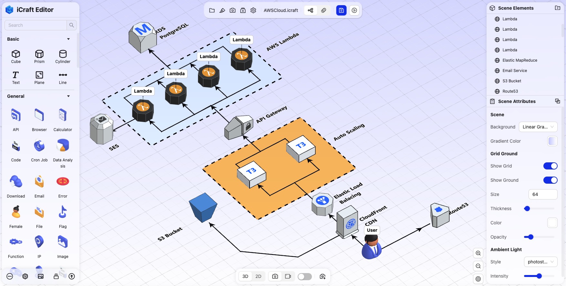The width and height of the screenshot is (566, 286).
Task: Toggle the switch in bottom view toolbar
Action: point(305,277)
